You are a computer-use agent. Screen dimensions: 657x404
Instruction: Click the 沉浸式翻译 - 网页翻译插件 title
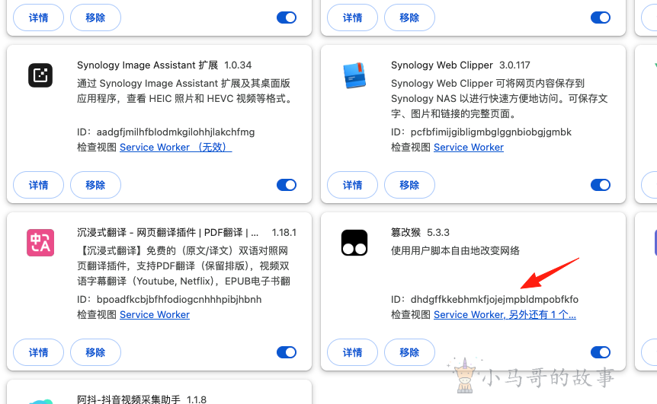pos(168,233)
